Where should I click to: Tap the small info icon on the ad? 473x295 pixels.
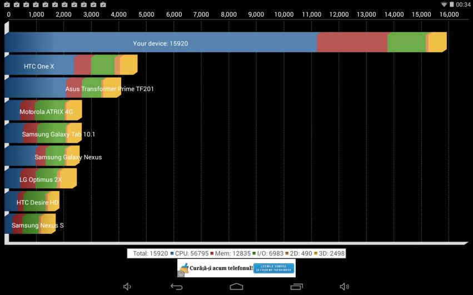[x=181, y=274]
